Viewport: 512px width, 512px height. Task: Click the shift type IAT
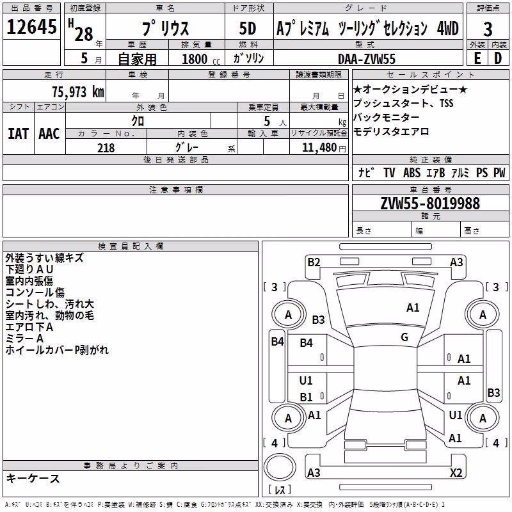[x=18, y=134]
